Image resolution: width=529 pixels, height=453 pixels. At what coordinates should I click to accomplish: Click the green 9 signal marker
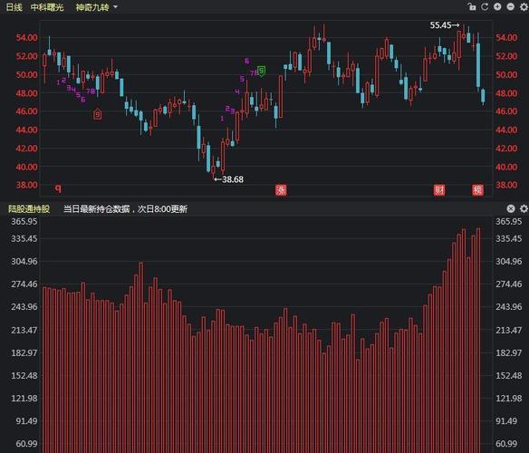pos(261,72)
